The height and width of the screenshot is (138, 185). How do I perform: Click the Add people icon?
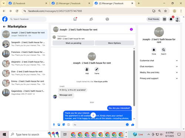pos(87,69)
